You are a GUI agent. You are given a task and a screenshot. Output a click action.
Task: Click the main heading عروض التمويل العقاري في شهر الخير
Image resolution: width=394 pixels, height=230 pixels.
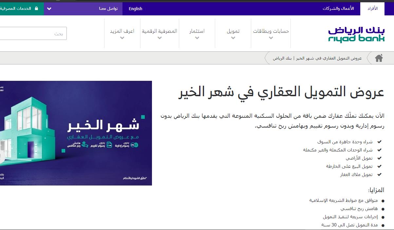pyautogui.click(x=281, y=93)
